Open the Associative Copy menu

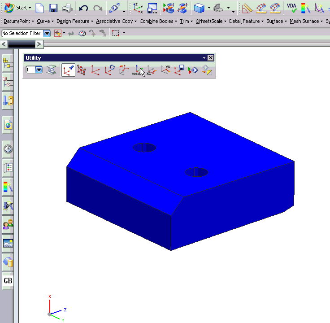click(117, 21)
